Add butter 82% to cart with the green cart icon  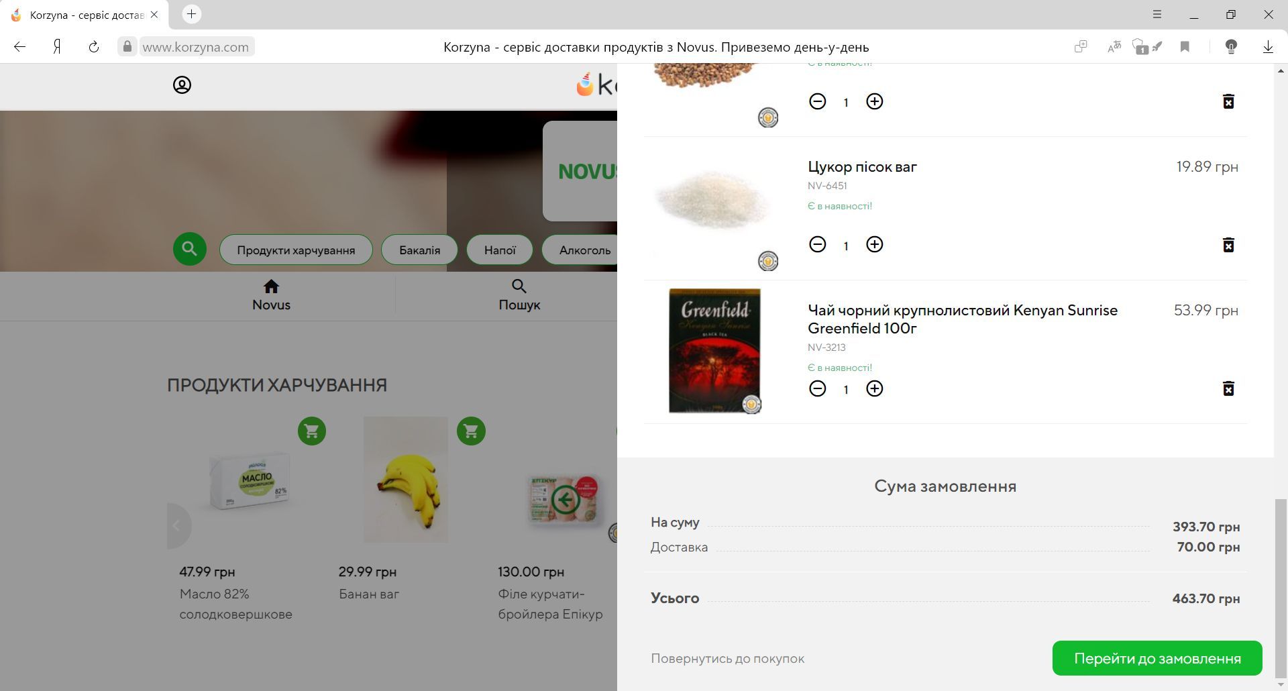click(312, 431)
